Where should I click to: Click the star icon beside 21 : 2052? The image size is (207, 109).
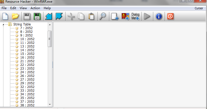pos(17,61)
